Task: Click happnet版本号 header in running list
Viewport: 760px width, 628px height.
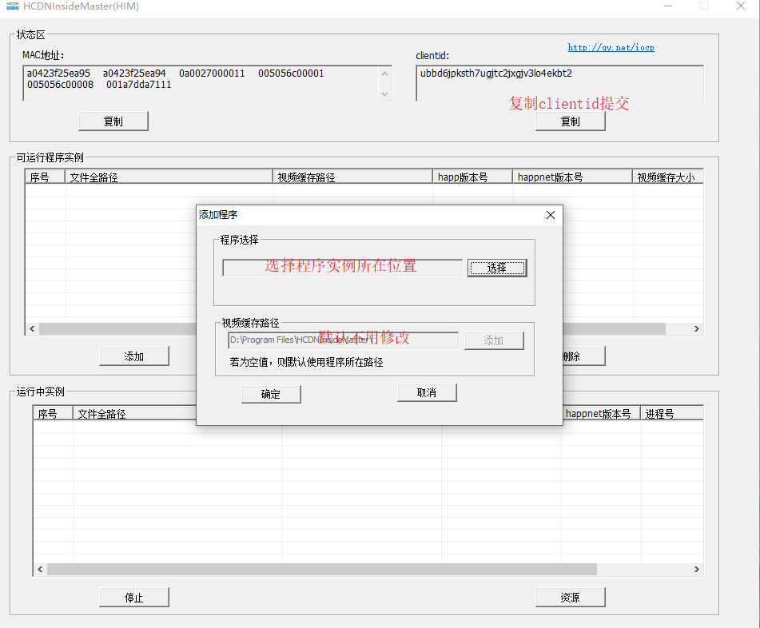Action: [602, 414]
